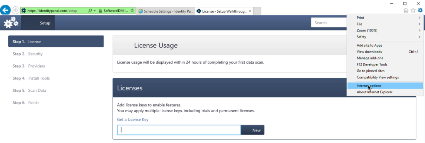The width and height of the screenshot is (425, 143).
Task: Go to Step 2. Security
Action: (27, 54)
